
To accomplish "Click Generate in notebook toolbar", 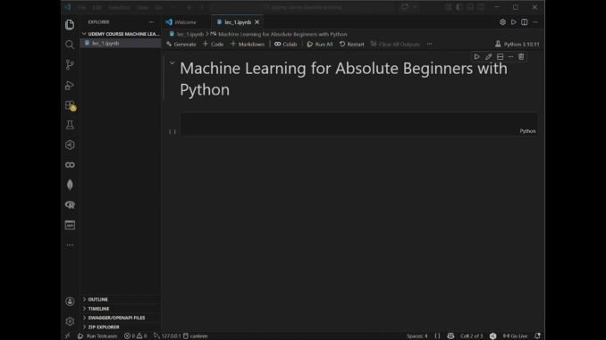I will (x=181, y=44).
